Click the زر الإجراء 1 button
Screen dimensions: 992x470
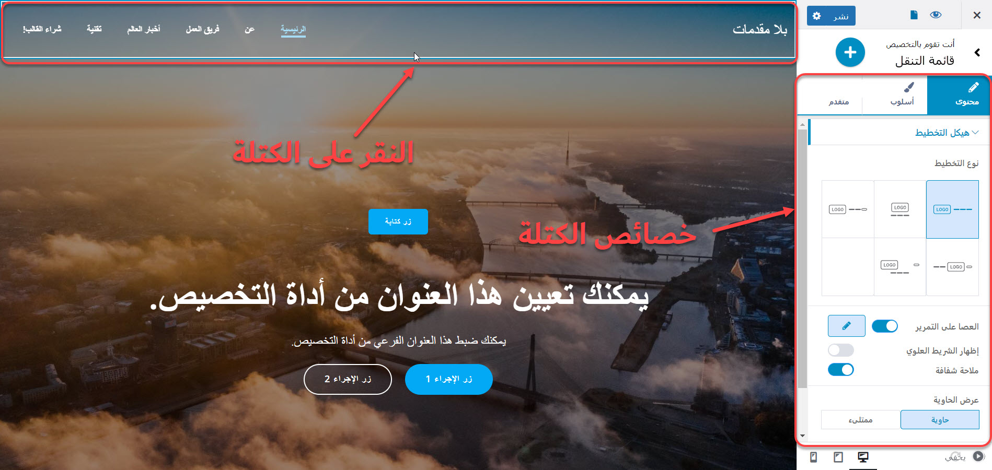pos(449,379)
